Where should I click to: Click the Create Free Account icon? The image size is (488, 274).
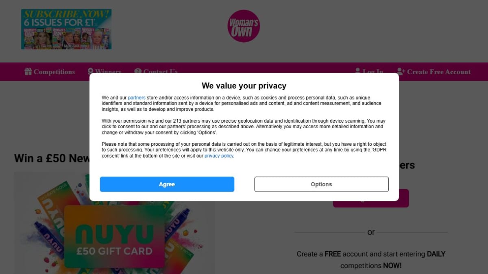click(401, 71)
